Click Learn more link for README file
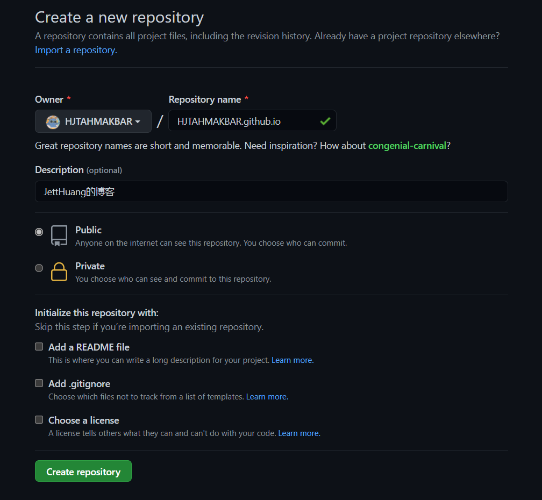Image resolution: width=542 pixels, height=500 pixels. click(x=293, y=360)
